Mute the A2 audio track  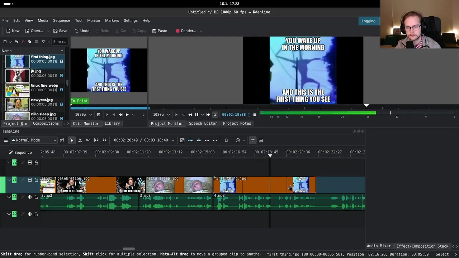(30, 214)
